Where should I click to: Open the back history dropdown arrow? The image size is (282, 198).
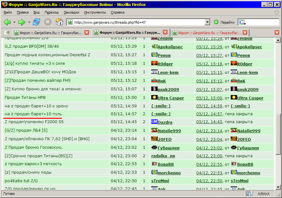[14, 22]
